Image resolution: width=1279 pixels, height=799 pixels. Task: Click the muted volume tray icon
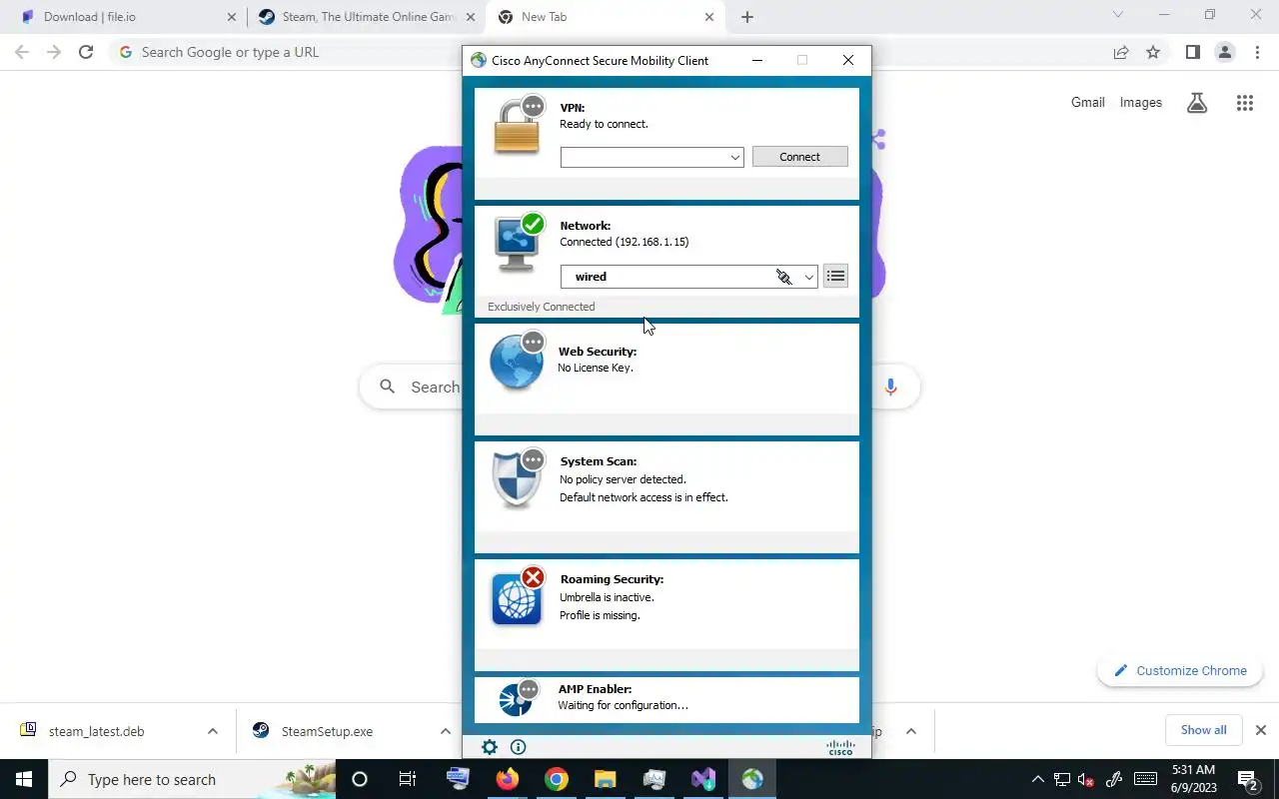pos(1086,779)
